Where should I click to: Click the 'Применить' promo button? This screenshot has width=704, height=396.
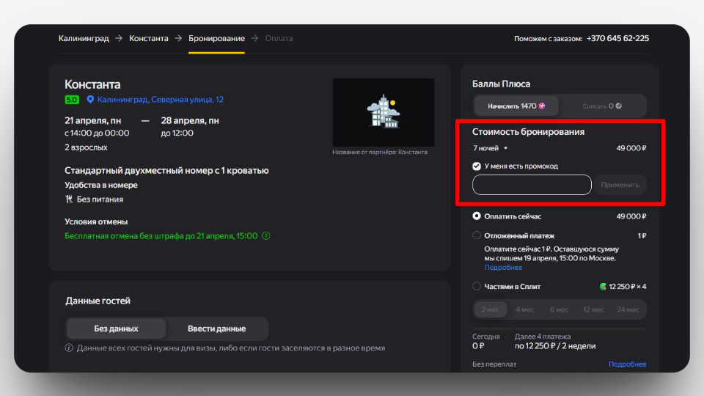pos(620,185)
